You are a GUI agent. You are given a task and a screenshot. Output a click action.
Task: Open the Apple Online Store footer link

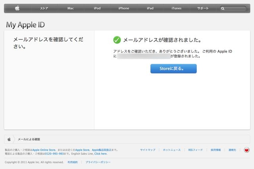point(44,150)
